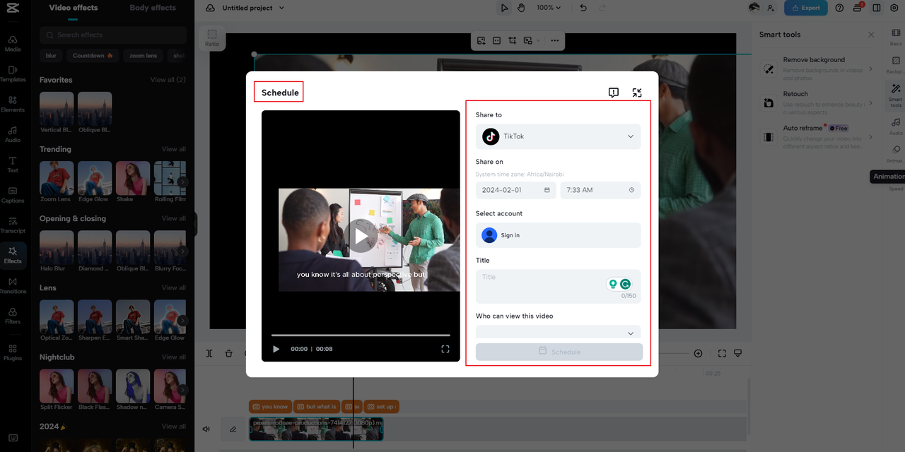905x452 pixels.
Task: Select the pointer selection tool
Action: [504, 8]
